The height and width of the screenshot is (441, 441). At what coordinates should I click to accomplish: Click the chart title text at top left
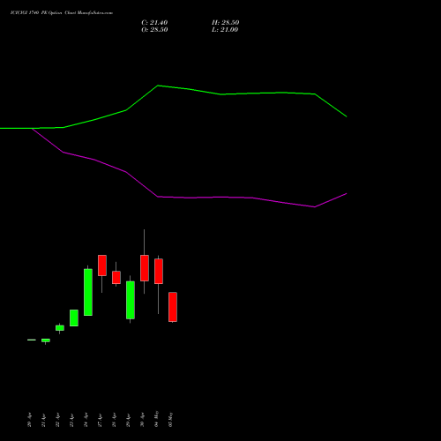pyautogui.click(x=62, y=13)
